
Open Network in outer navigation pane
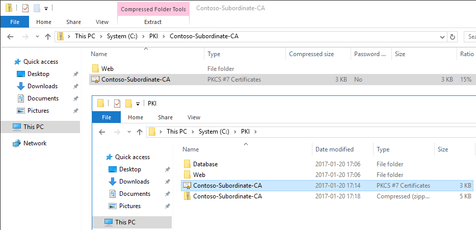(35, 143)
